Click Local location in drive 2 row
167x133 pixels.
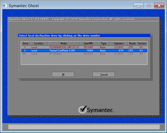34,50
